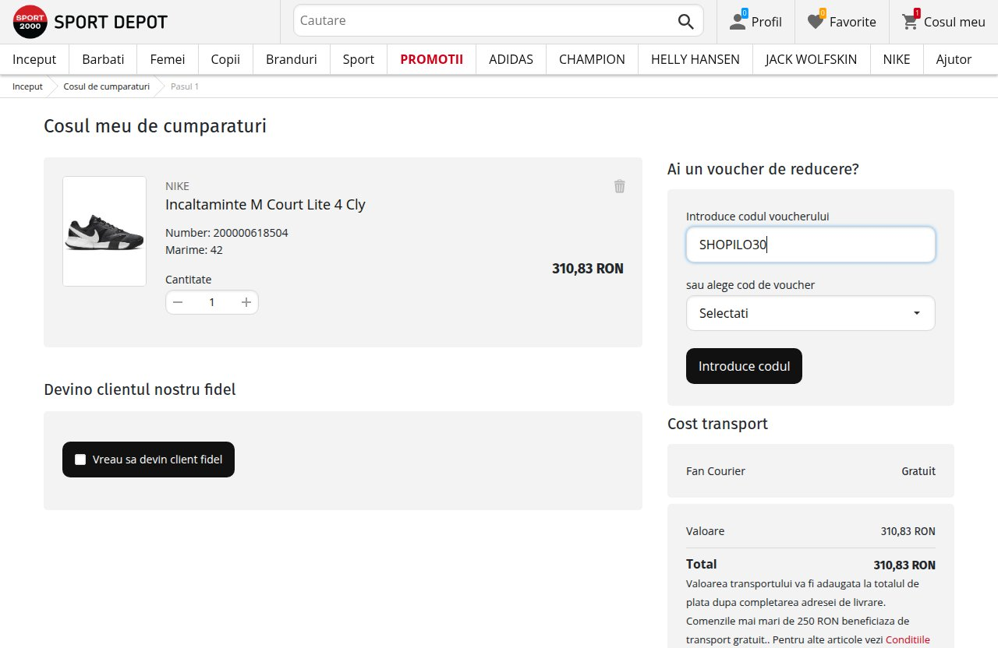Image resolution: width=998 pixels, height=648 pixels.
Task: Open the Cosul meu cart icon
Action: [910, 22]
